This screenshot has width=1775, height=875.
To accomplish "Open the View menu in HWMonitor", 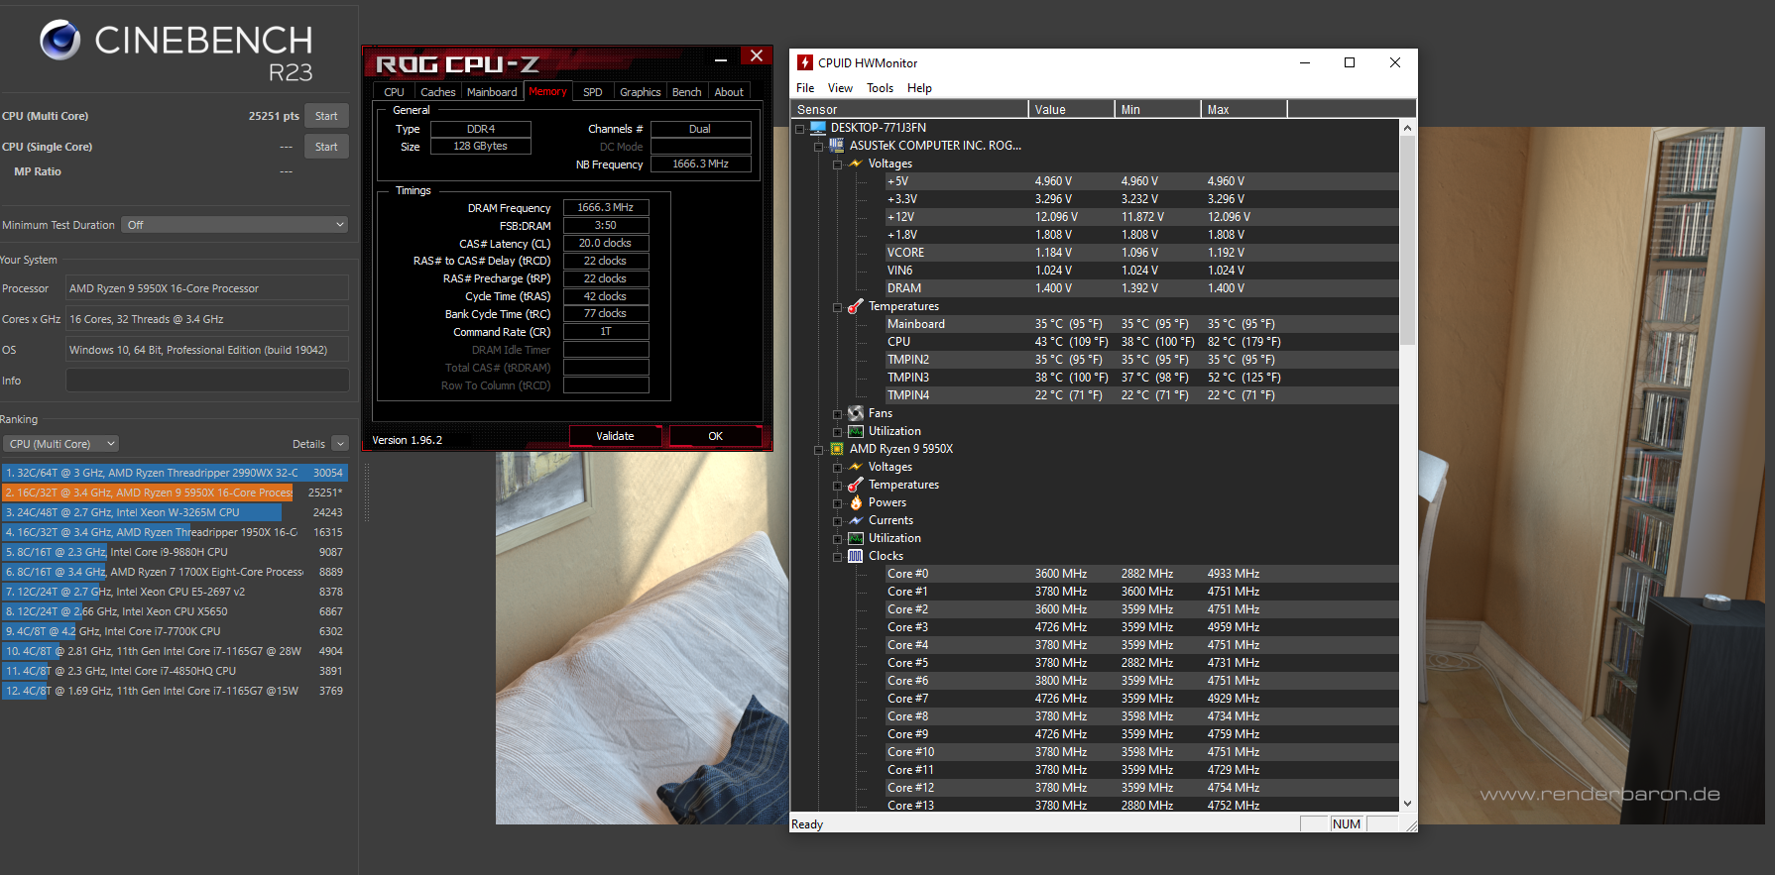I will pyautogui.click(x=840, y=88).
